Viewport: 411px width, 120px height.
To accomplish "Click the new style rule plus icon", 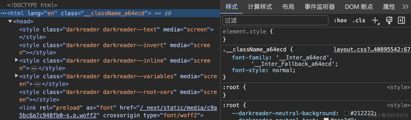I will (x=375, y=21).
